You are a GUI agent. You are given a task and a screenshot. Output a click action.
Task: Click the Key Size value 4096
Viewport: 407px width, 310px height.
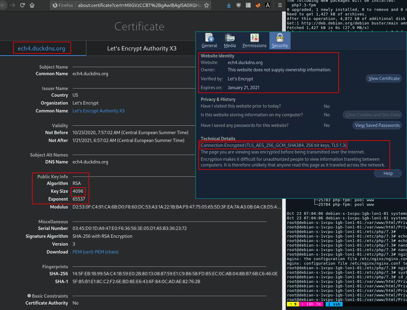tap(78, 191)
